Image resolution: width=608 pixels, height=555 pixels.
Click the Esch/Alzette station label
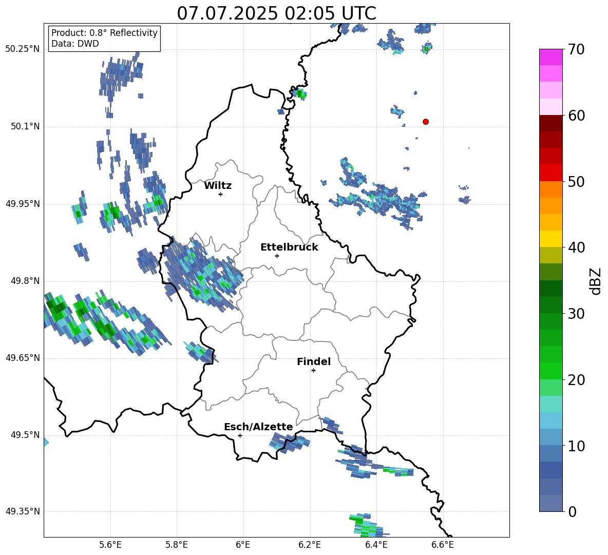point(258,427)
